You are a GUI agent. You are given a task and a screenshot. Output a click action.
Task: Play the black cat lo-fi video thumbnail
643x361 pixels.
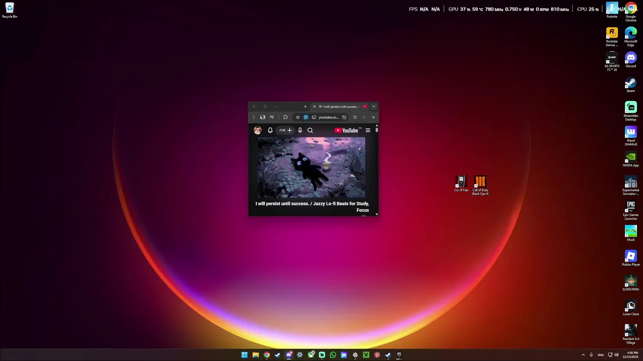311,167
